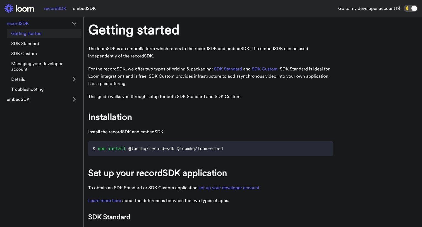This screenshot has width=422, height=227.
Task: Go to my developer account link
Action: 369,8
